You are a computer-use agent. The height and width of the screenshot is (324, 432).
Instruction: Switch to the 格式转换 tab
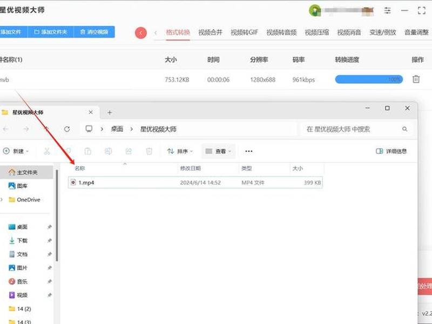178,32
